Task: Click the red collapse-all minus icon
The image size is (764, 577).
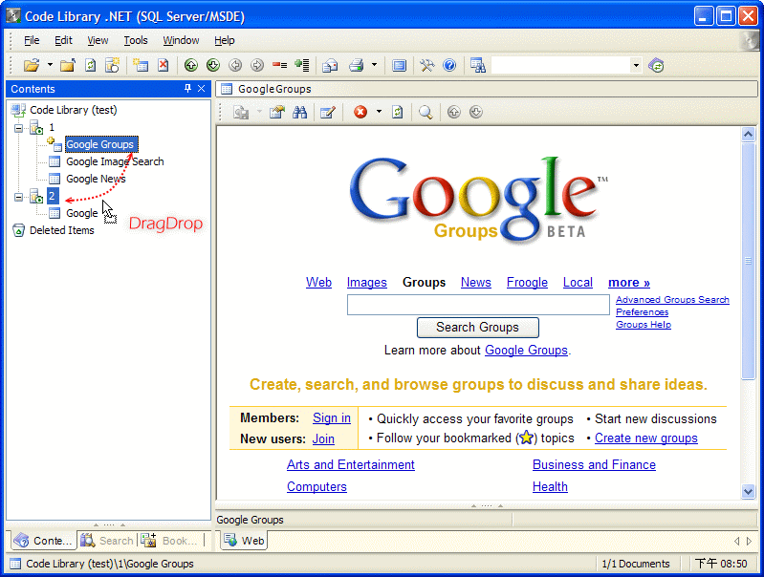Action: click(279, 65)
